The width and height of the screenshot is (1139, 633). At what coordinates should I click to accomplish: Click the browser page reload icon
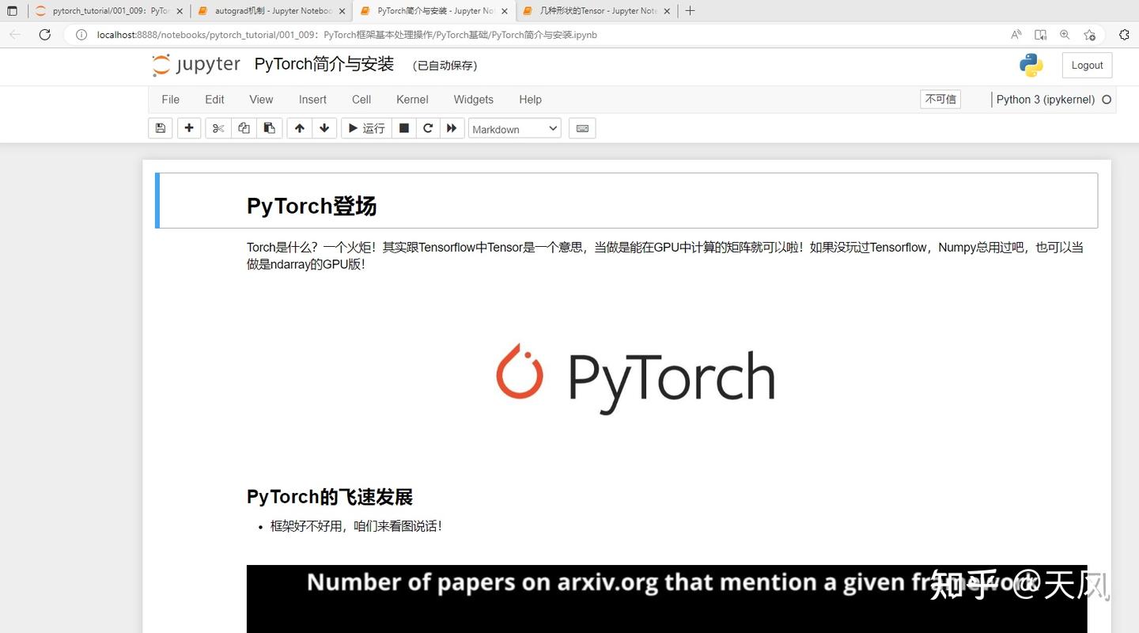45,35
